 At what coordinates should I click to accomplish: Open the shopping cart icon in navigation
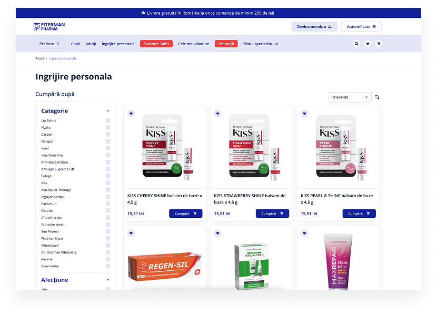(x=379, y=44)
